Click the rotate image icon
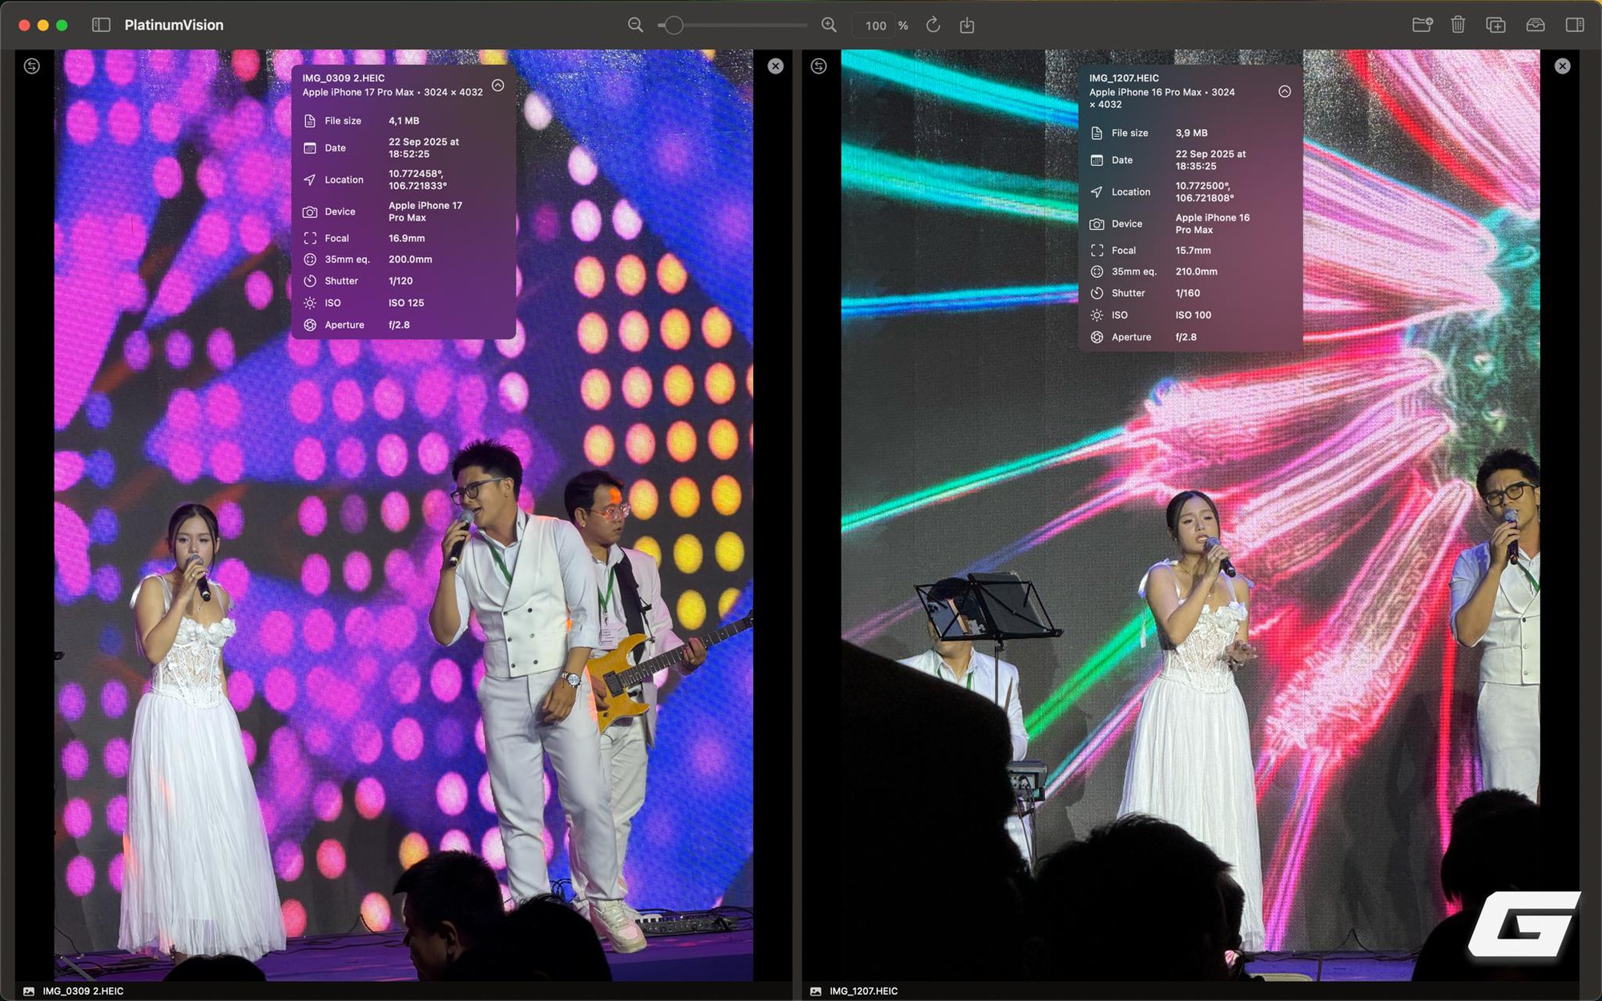Image resolution: width=1602 pixels, height=1001 pixels. coord(933,25)
